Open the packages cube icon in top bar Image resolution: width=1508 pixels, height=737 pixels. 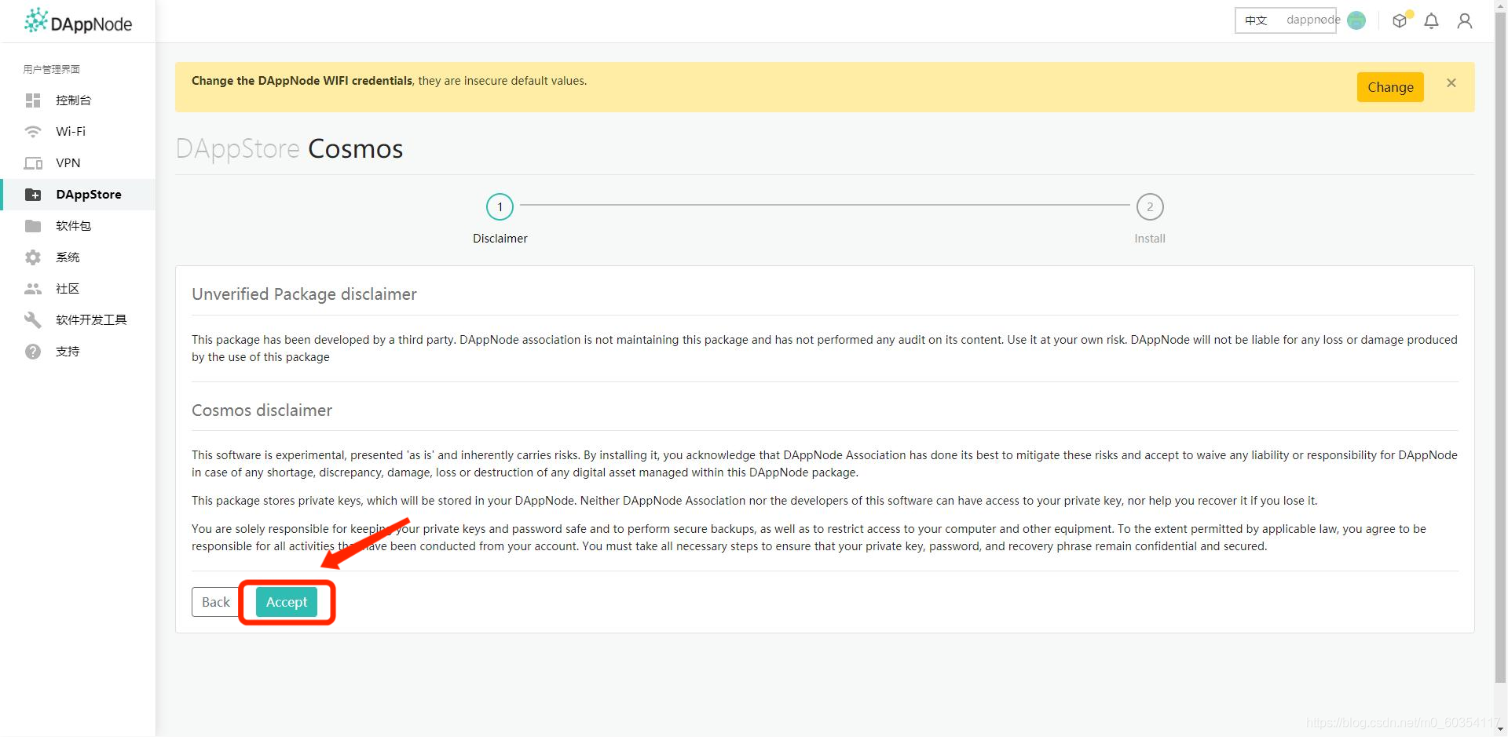[x=1400, y=21]
